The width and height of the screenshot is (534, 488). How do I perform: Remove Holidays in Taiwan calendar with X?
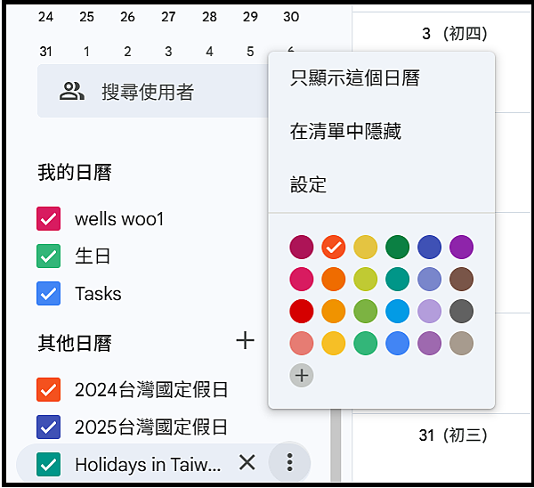(x=247, y=462)
